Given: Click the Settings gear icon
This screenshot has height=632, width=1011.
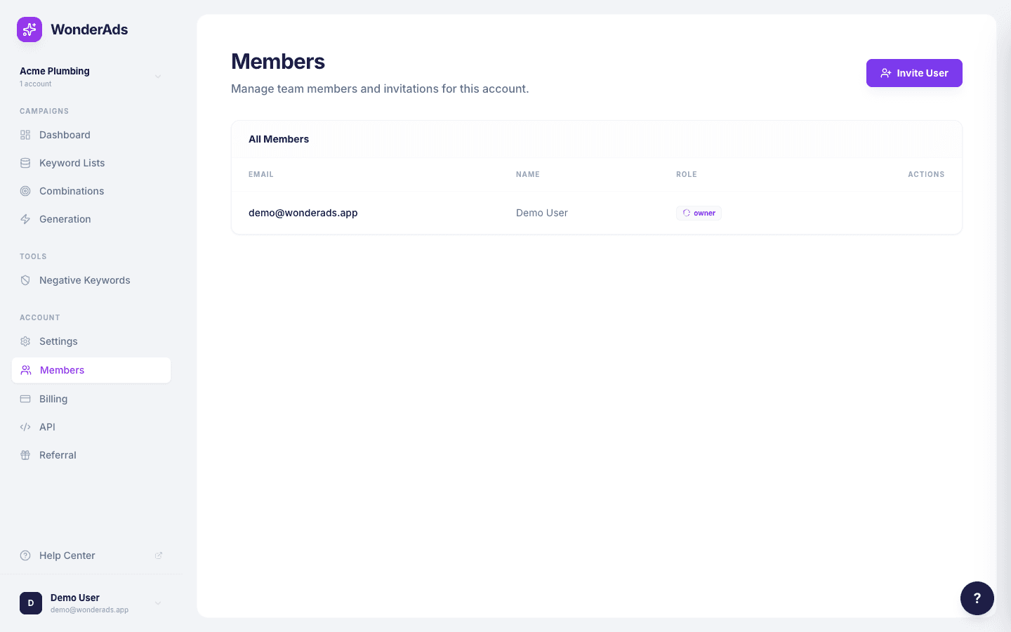Looking at the screenshot, I should click(x=25, y=341).
